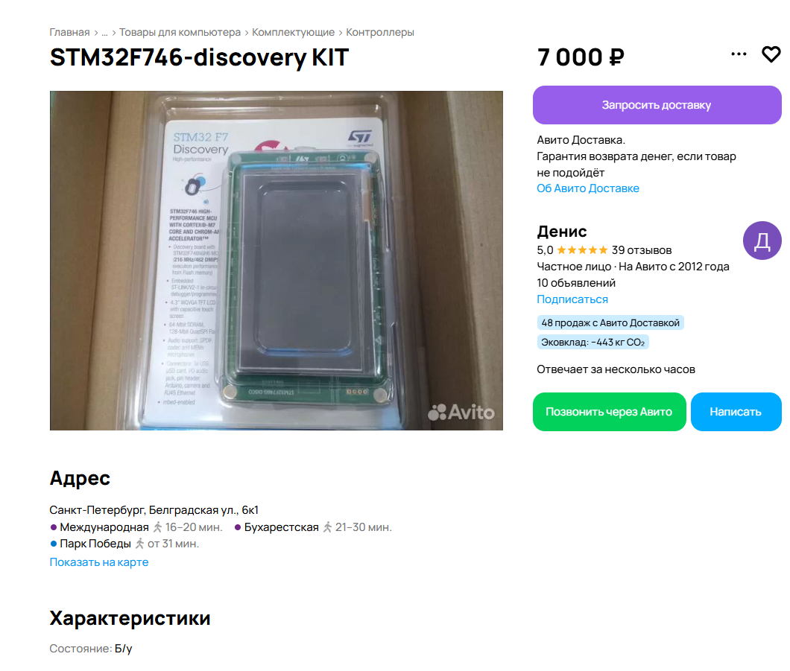790x671 pixels.
Task: Click the five-star seller rating
Action: pos(582,250)
